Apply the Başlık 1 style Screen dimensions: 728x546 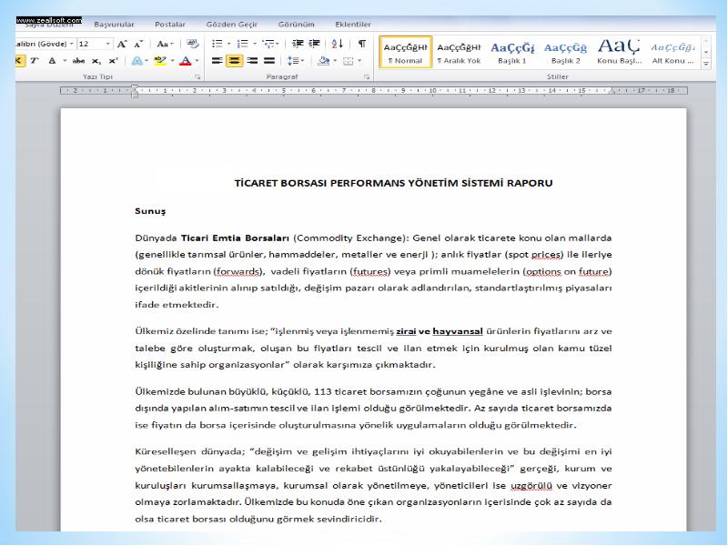512,53
